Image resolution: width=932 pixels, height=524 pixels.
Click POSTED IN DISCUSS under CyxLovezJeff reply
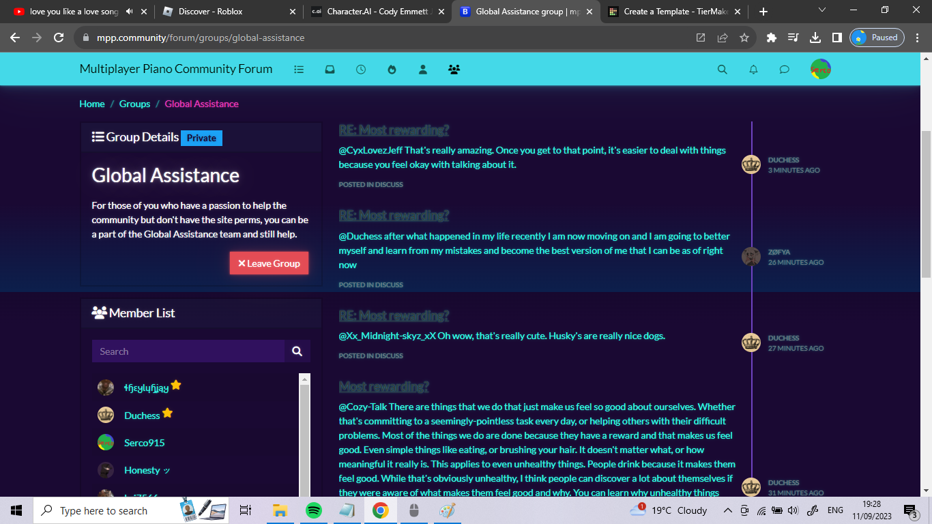point(370,184)
